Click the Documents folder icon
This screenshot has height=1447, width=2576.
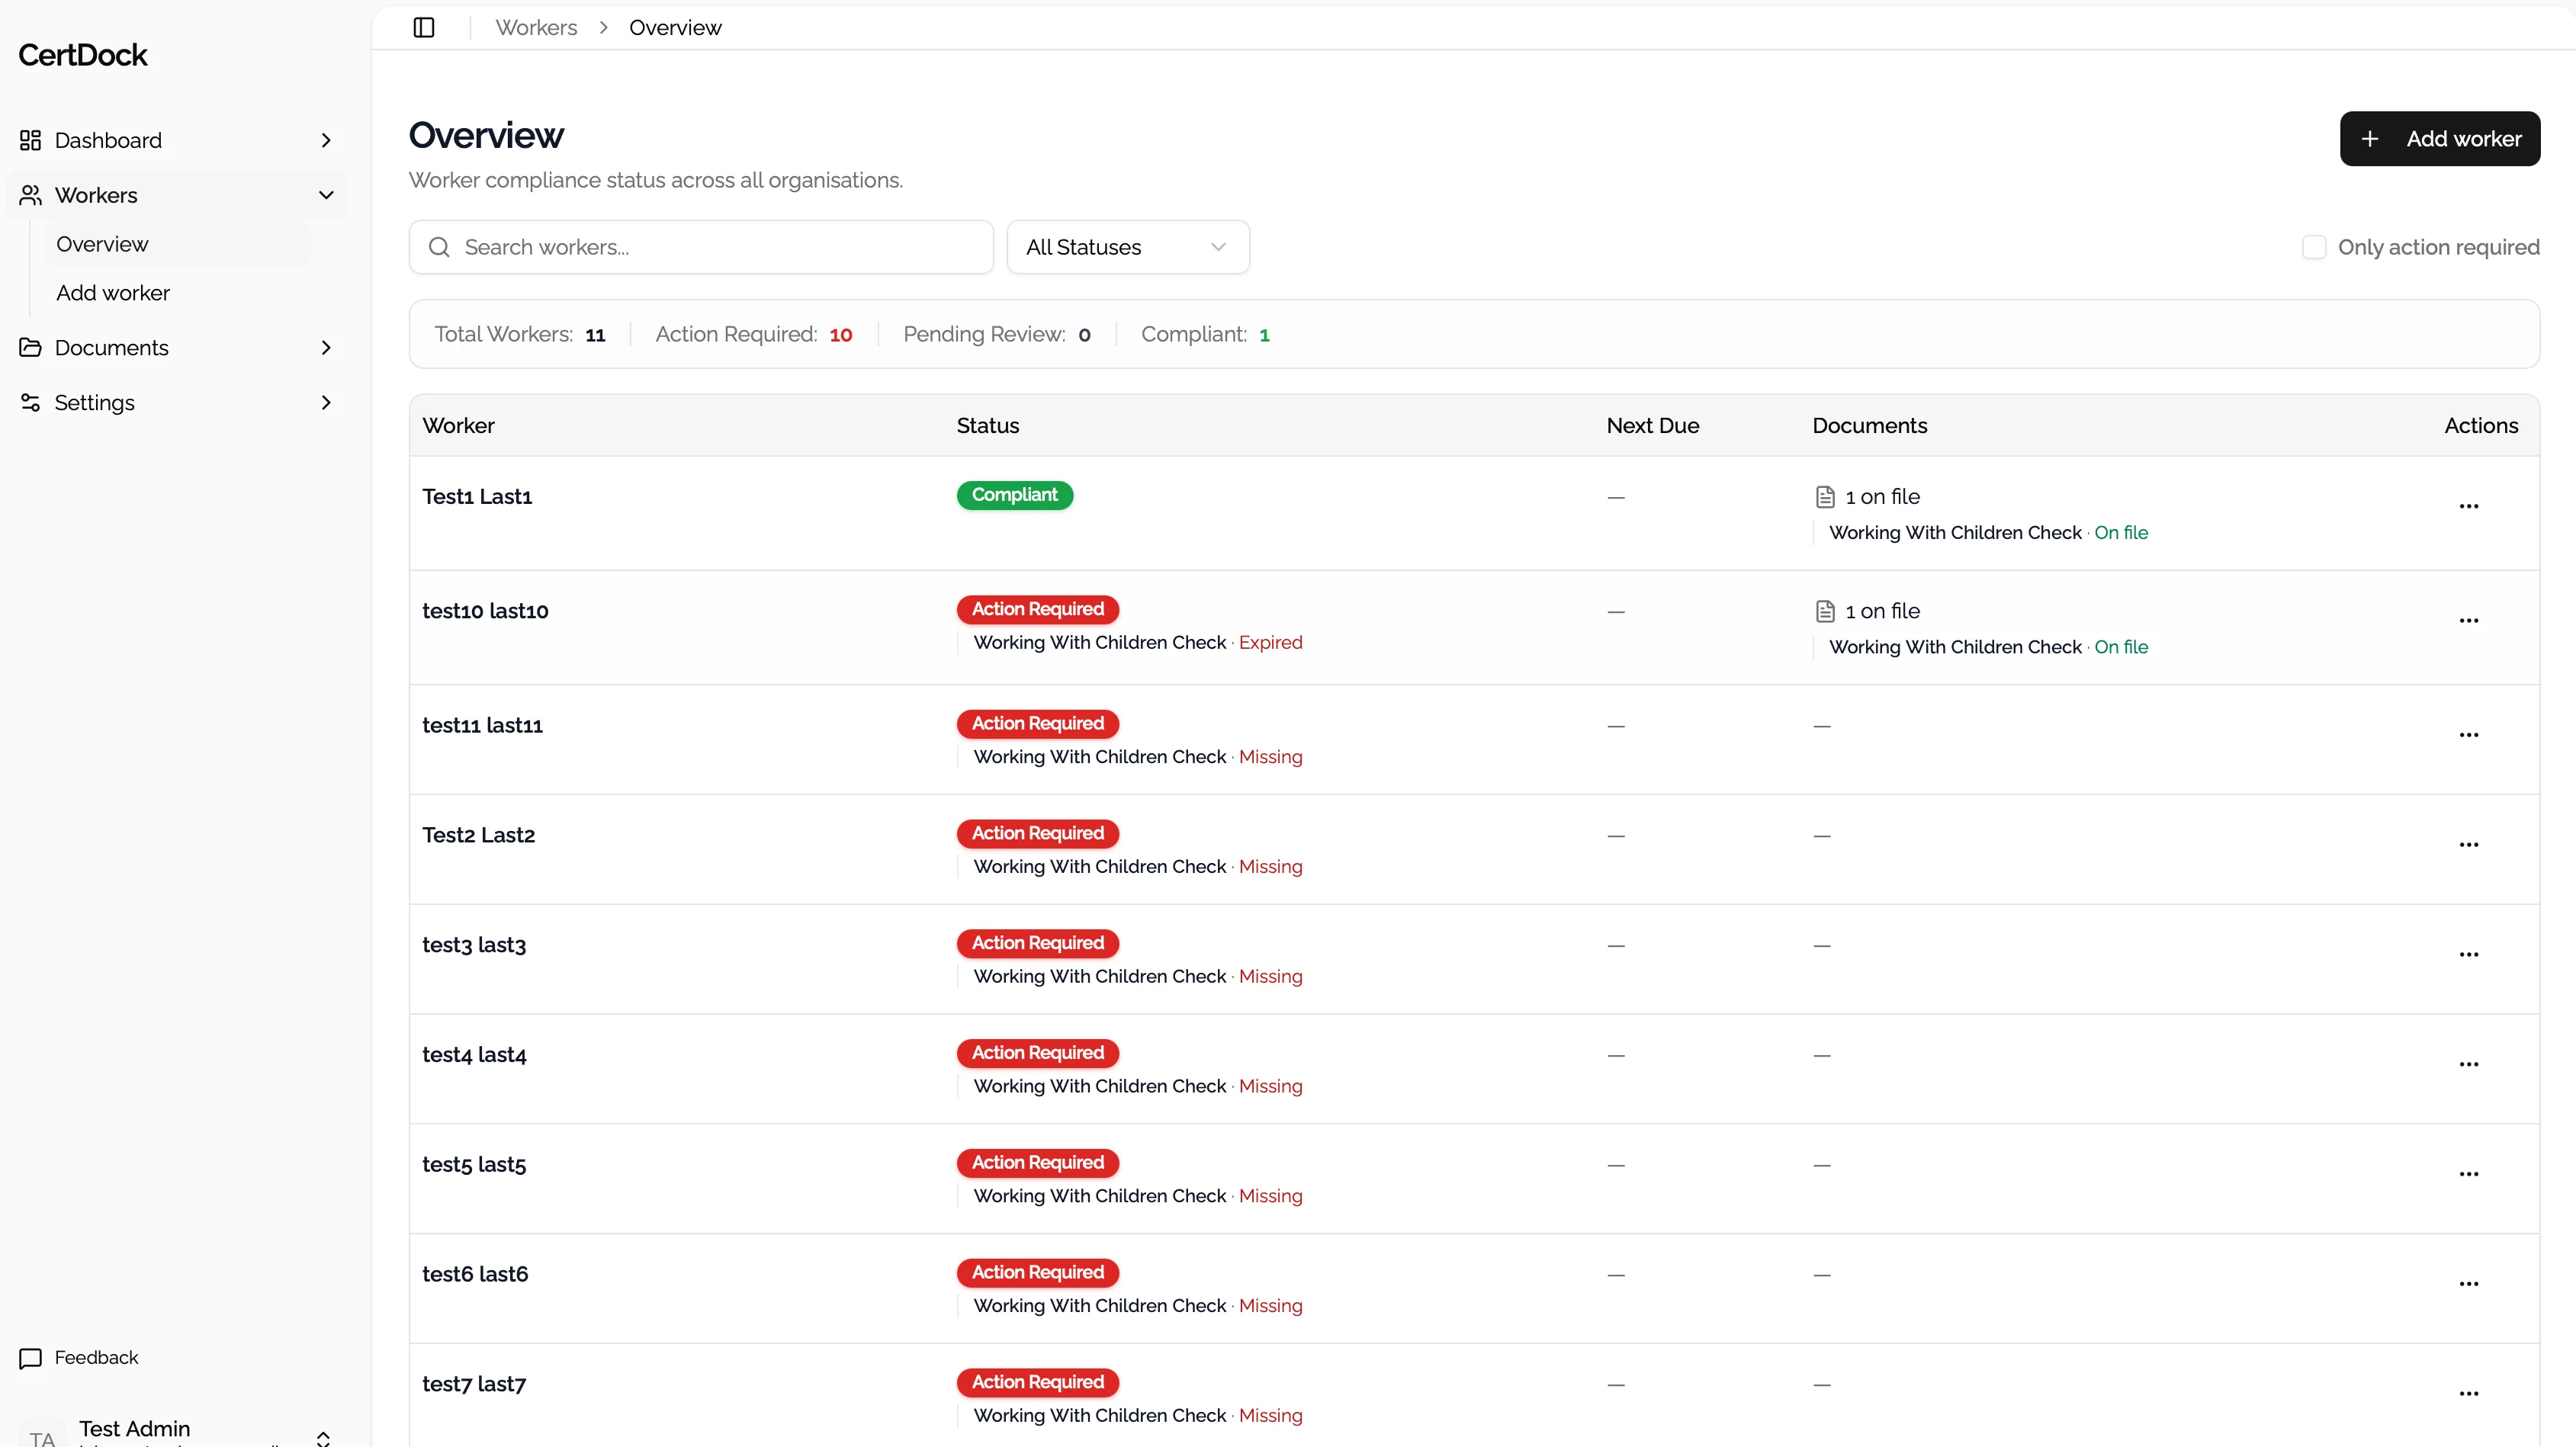[x=30, y=347]
